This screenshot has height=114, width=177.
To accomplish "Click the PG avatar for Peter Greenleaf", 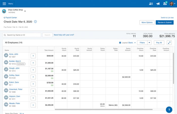I will (x=6, y=90).
